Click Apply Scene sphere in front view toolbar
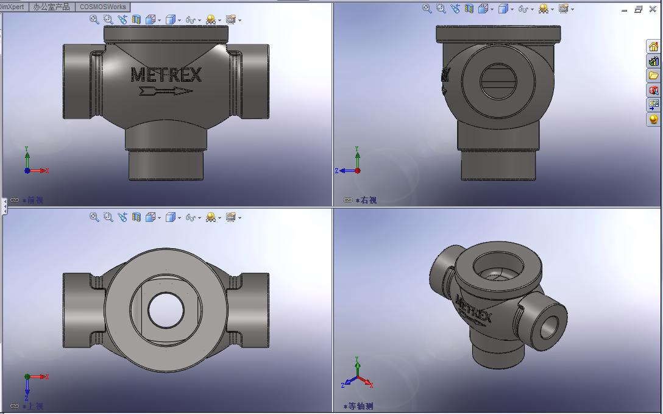This screenshot has width=663, height=414. 210,19
